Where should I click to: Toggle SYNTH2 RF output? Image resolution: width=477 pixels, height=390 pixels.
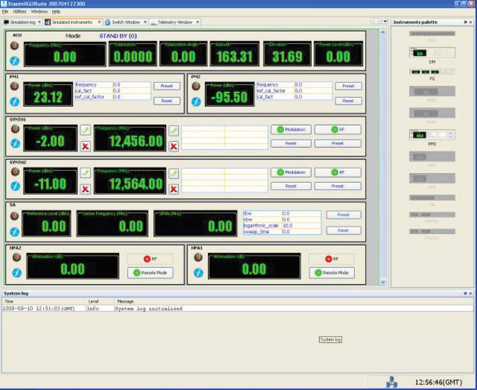(x=338, y=172)
